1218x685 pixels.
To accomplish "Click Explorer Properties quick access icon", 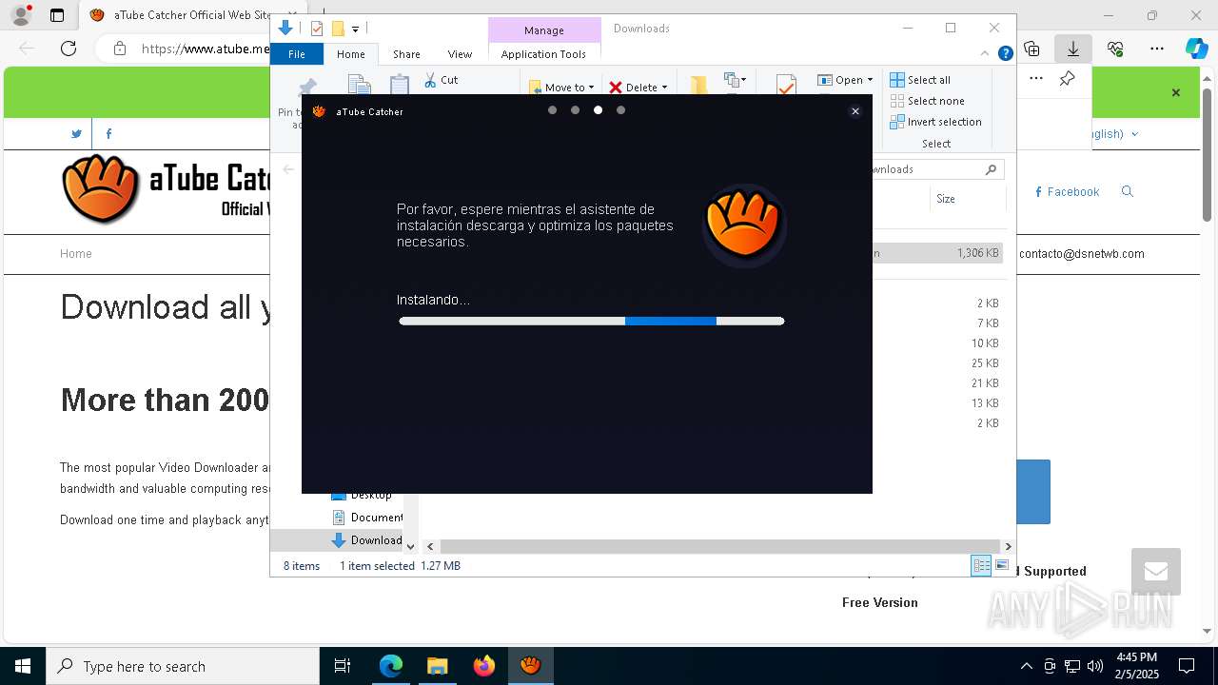I will tap(317, 29).
